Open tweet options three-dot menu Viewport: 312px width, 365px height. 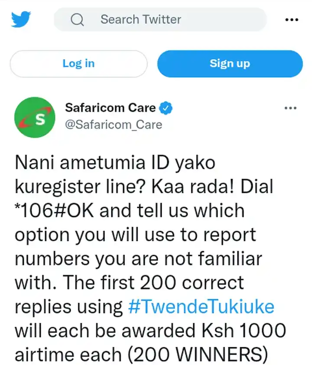pyautogui.click(x=291, y=108)
